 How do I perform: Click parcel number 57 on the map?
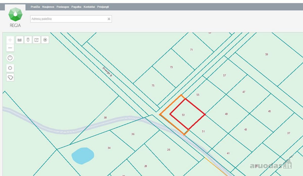(x=224, y=76)
